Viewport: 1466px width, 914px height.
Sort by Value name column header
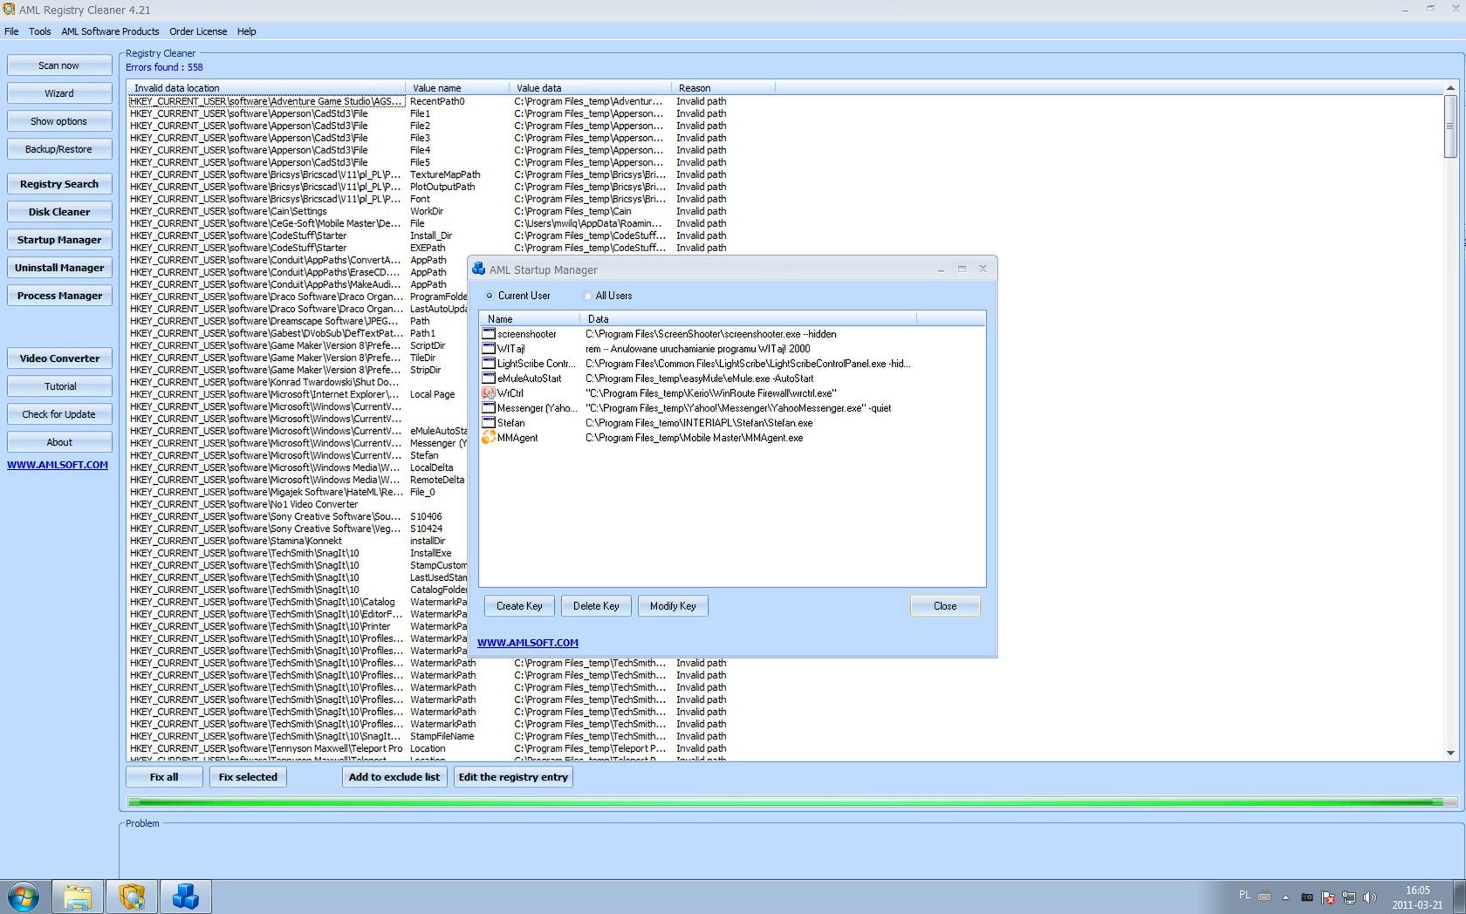(x=457, y=88)
